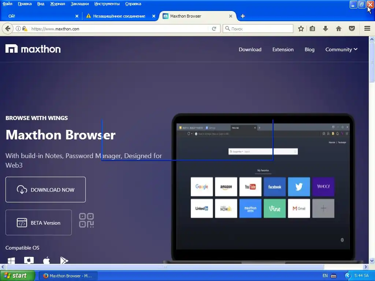Reload the page with refresh icon
Image resolution: width=375 pixels, height=281 pixels.
(x=214, y=29)
